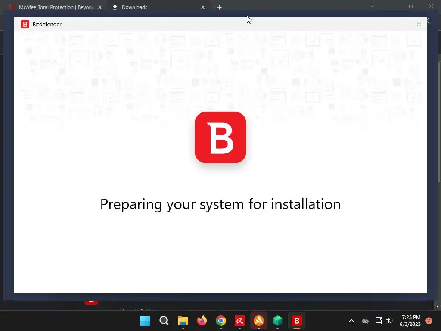Open the green cube app on the taskbar
Image resolution: width=441 pixels, height=331 pixels.
pos(278,321)
